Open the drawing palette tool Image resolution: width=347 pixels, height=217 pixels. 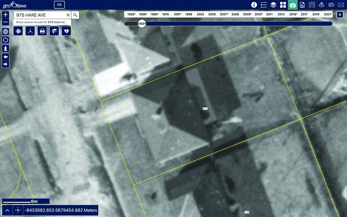pos(18,31)
